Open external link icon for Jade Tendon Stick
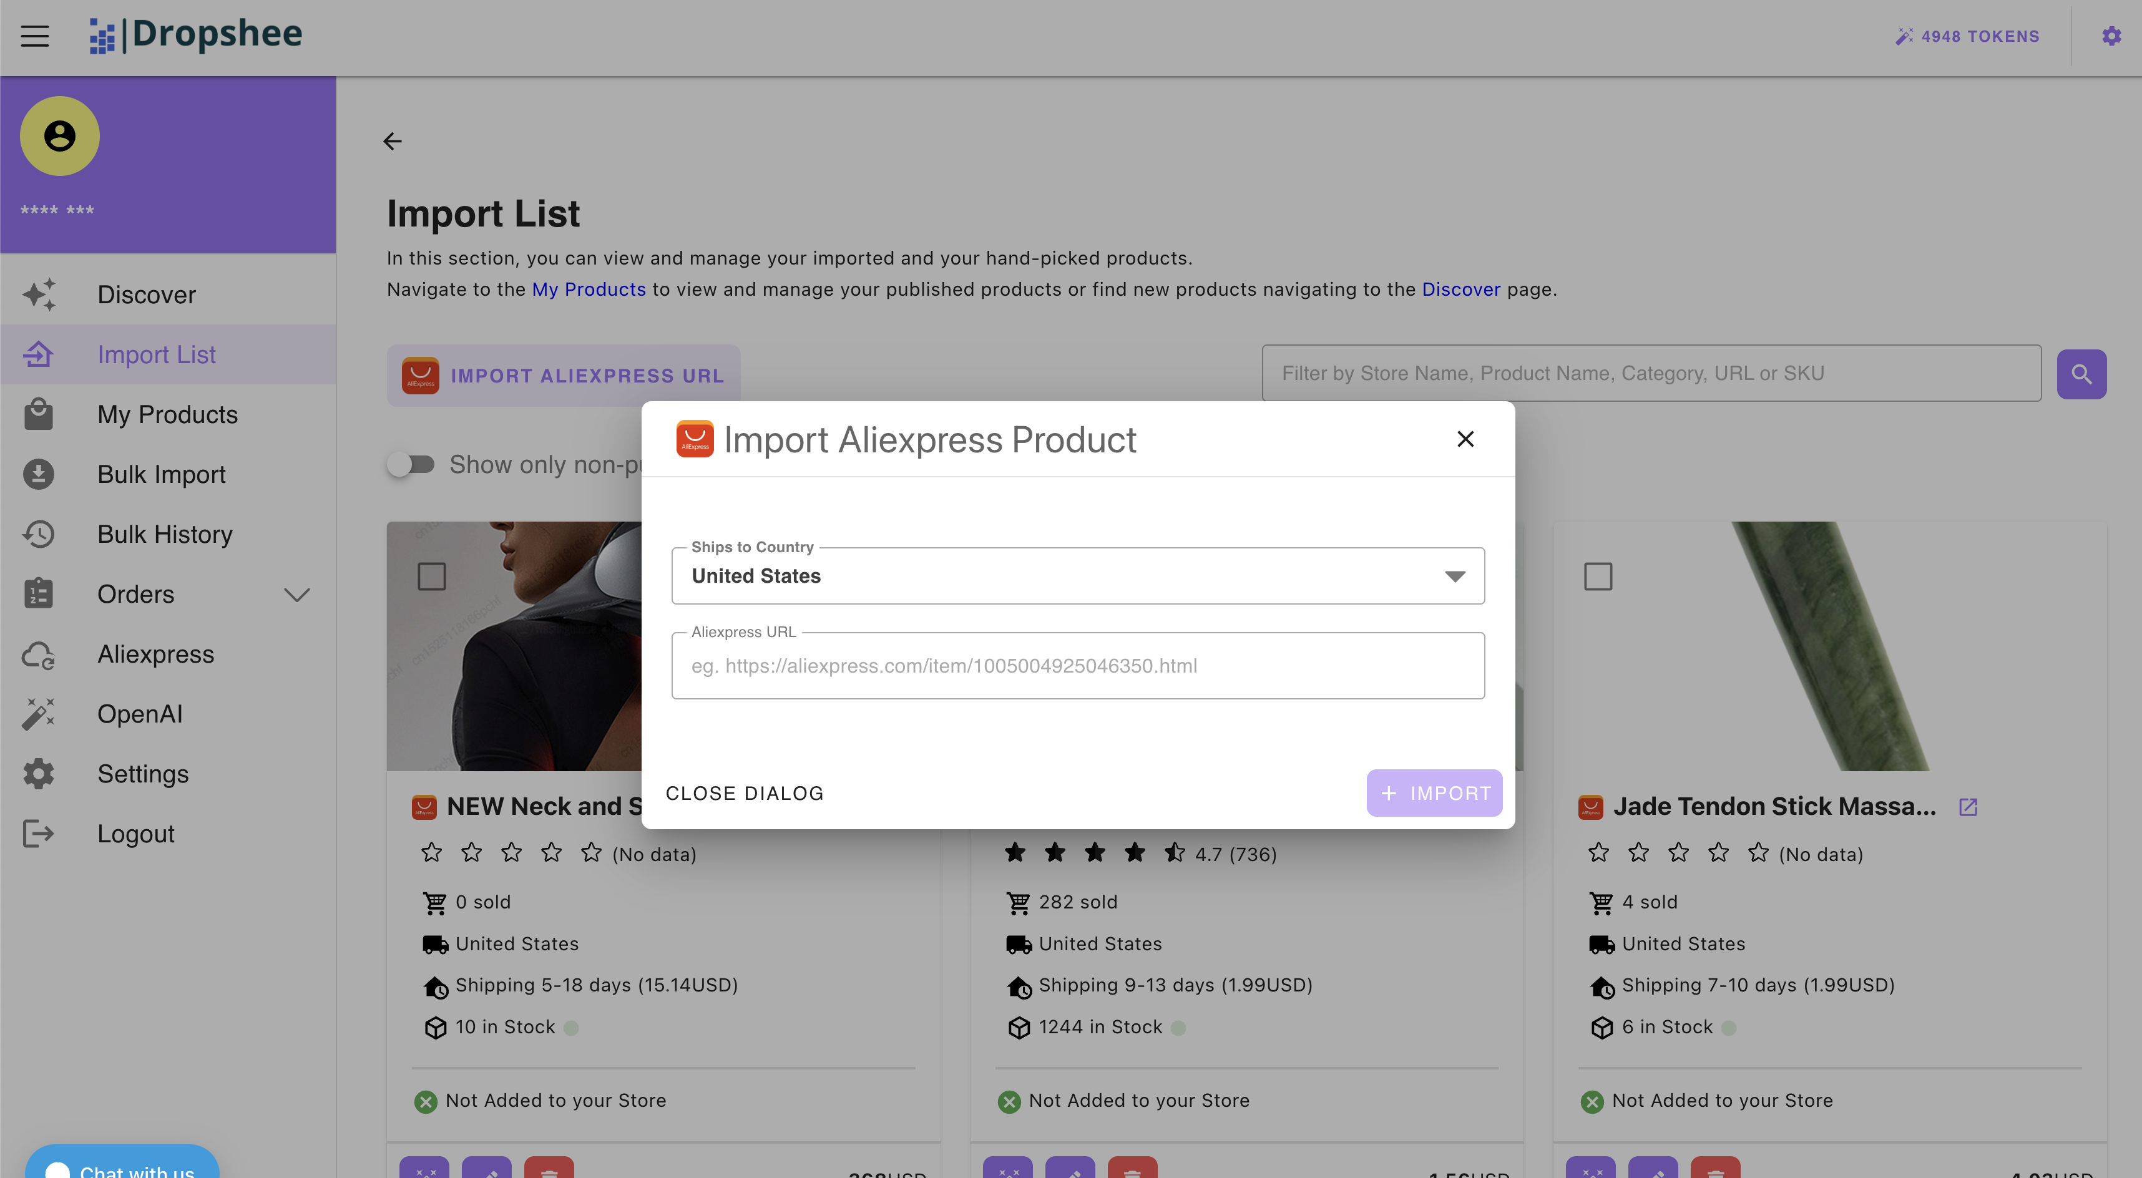2142x1178 pixels. (x=1967, y=806)
